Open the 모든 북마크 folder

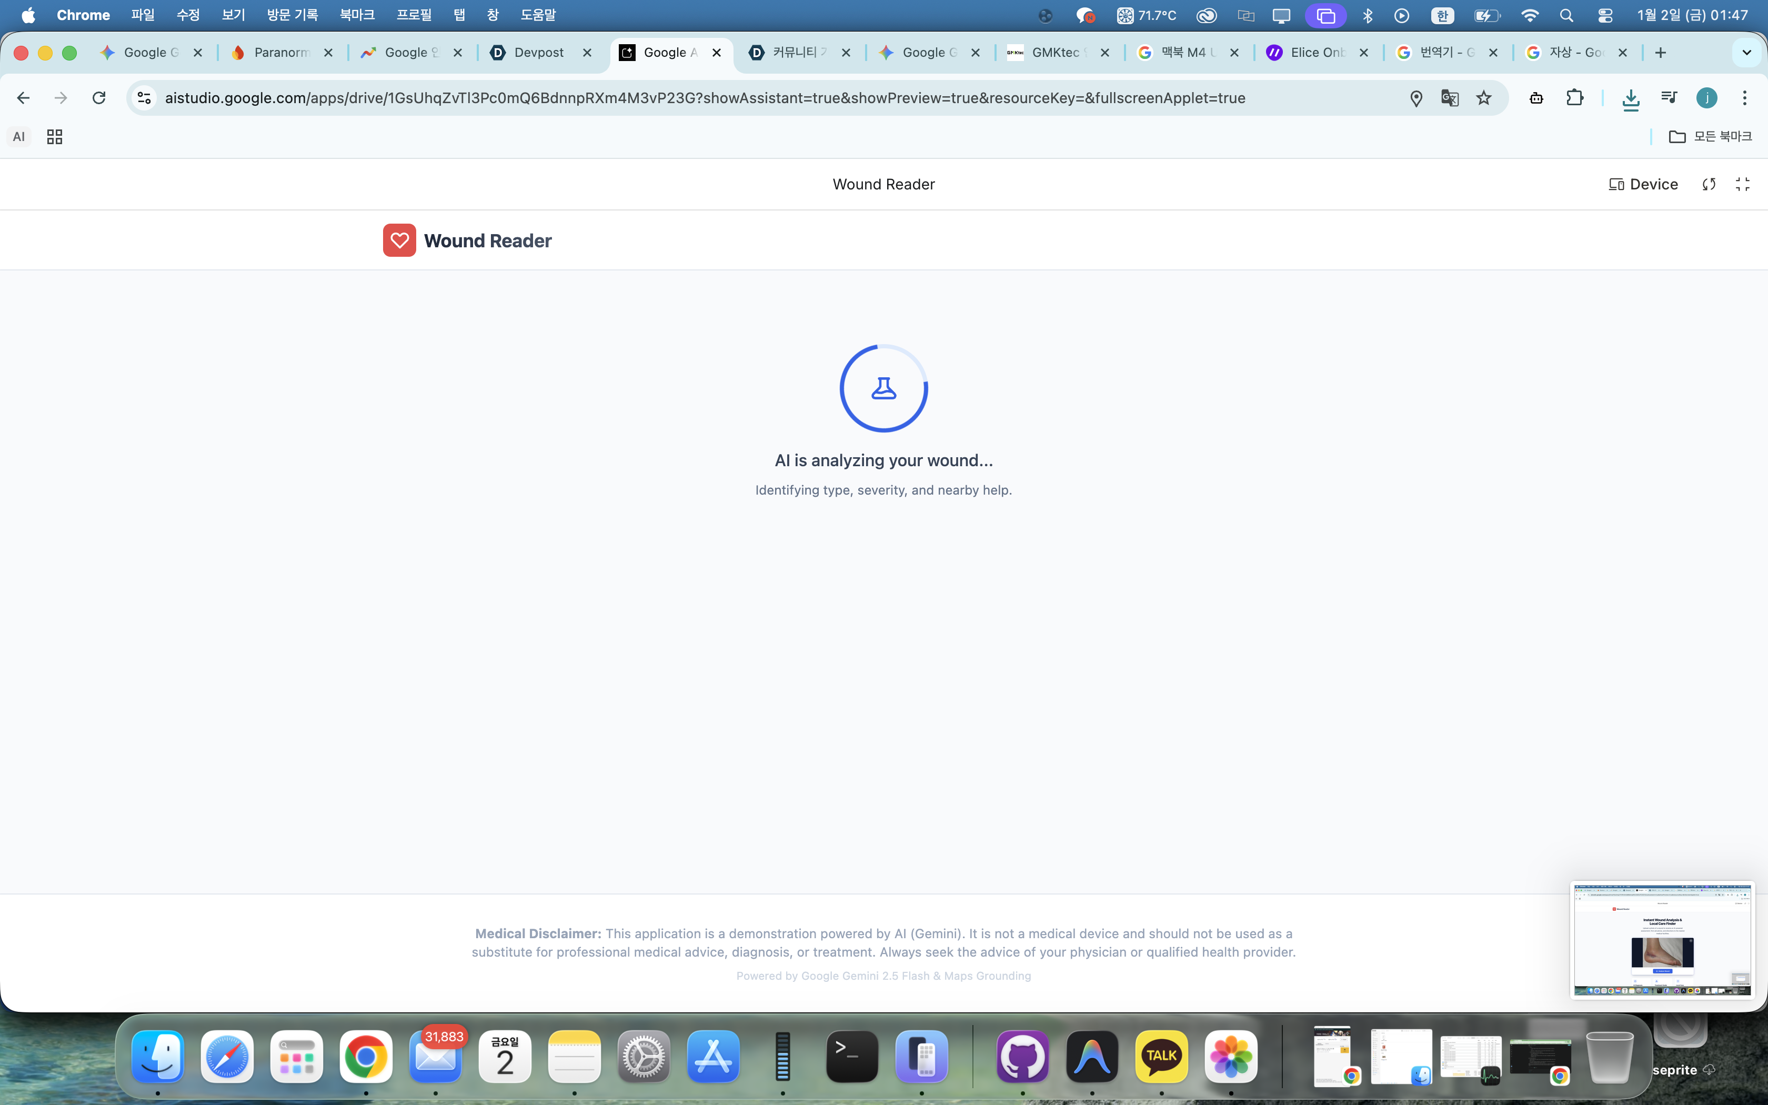click(1710, 137)
